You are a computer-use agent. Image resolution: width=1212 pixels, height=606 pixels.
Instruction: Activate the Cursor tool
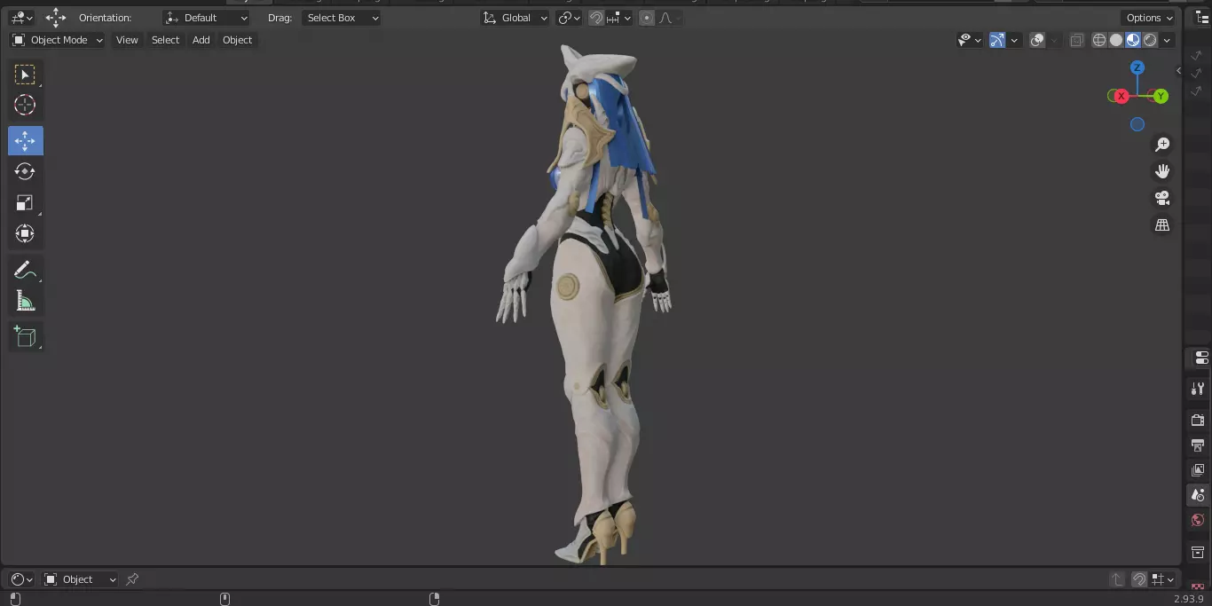[x=25, y=105]
